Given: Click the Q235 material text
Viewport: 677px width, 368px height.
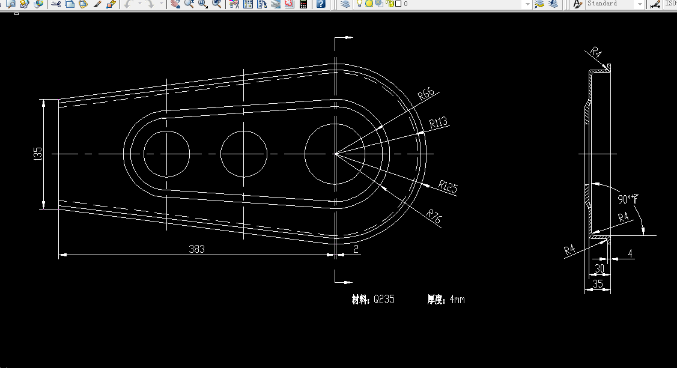Looking at the screenshot, I should pyautogui.click(x=384, y=300).
